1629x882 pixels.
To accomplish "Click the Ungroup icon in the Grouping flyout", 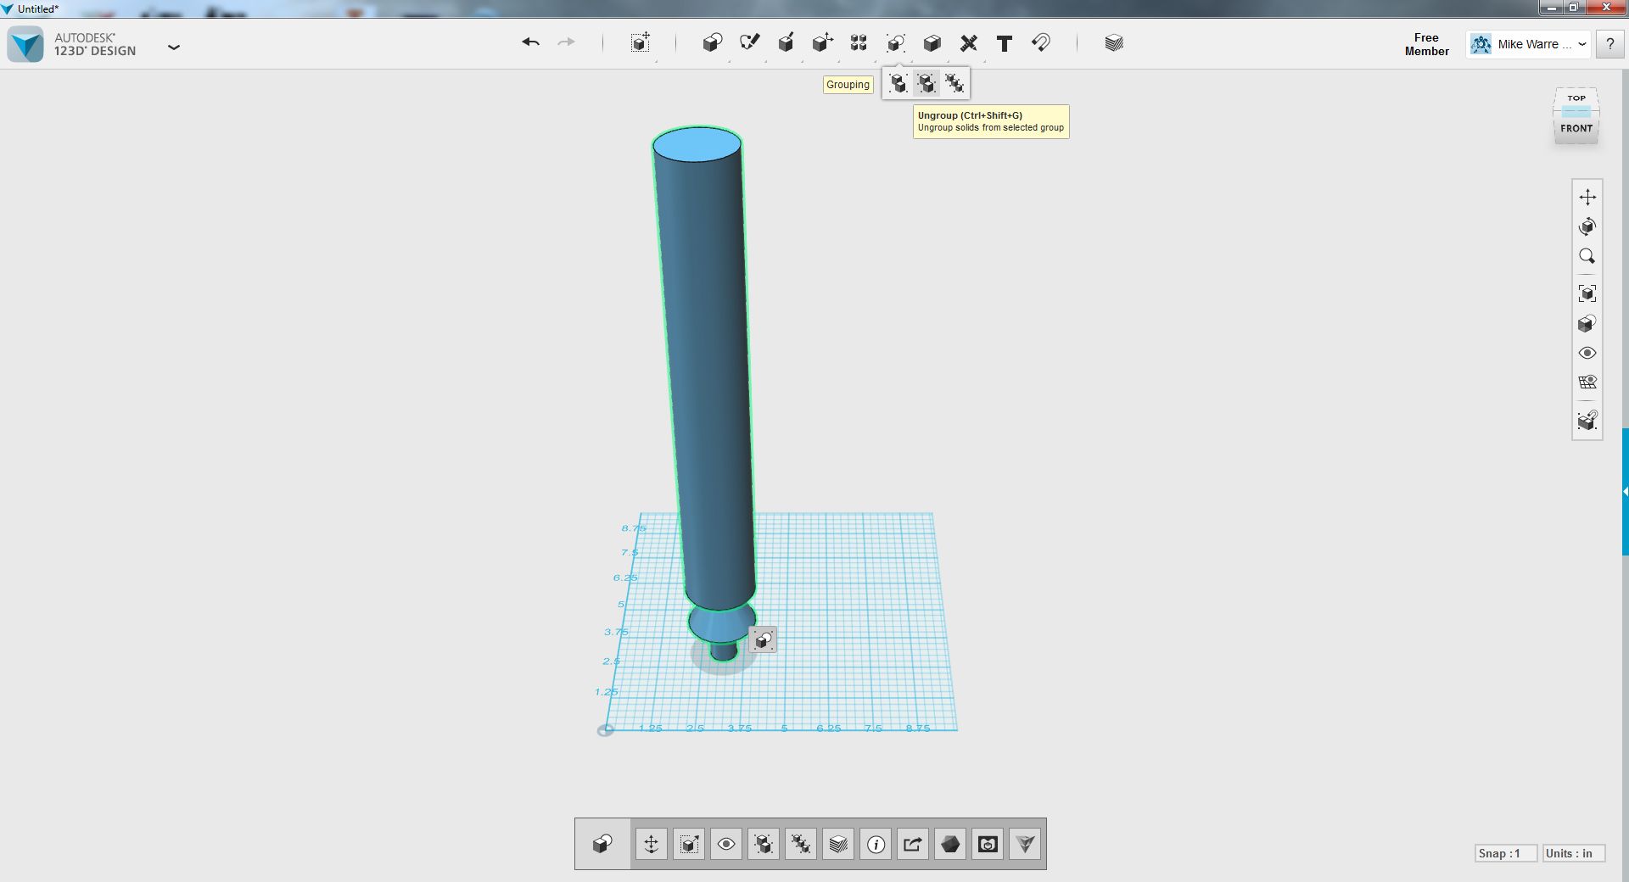I will (926, 83).
